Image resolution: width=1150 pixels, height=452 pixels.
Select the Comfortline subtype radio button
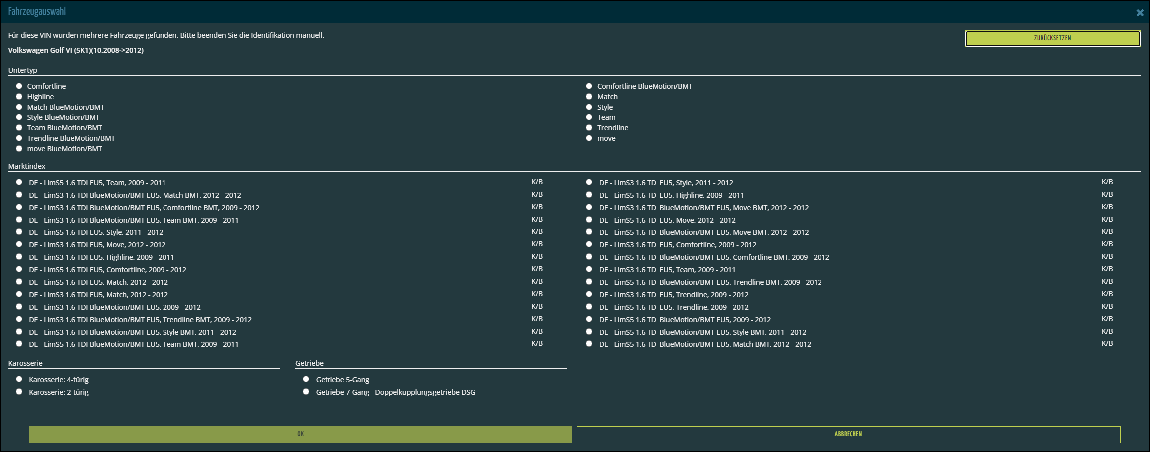(19, 86)
